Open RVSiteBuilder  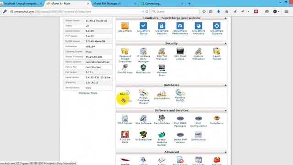pos(143,136)
